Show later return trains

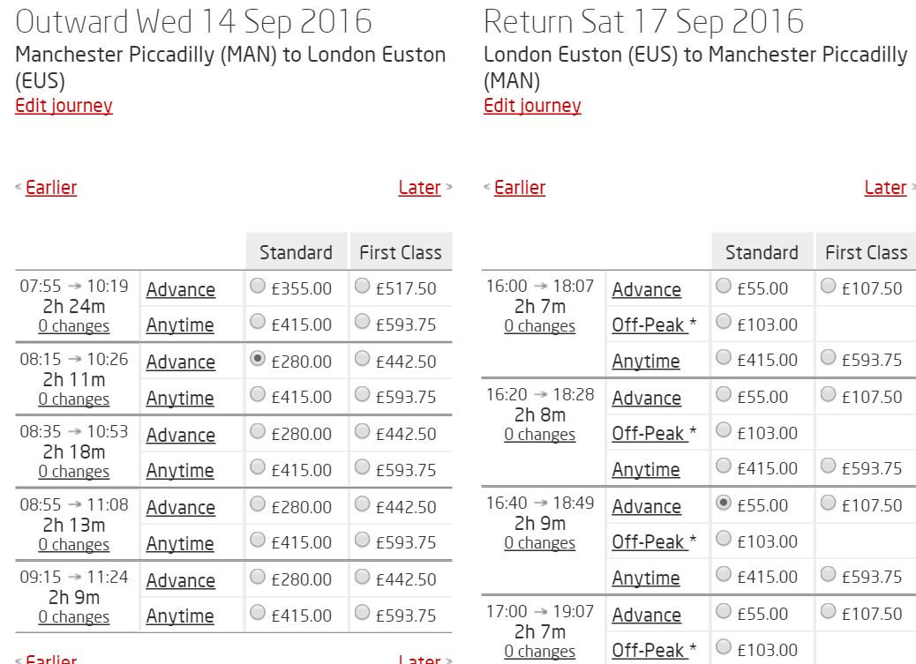(x=885, y=187)
